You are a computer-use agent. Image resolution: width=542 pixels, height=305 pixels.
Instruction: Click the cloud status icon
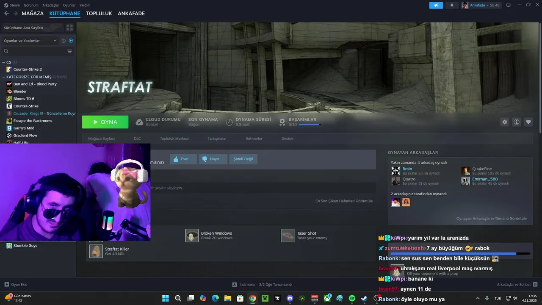(139, 122)
